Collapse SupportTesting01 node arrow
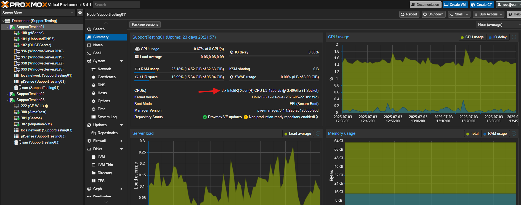Image resolution: width=521 pixels, height=205 pixels. click(x=8, y=27)
